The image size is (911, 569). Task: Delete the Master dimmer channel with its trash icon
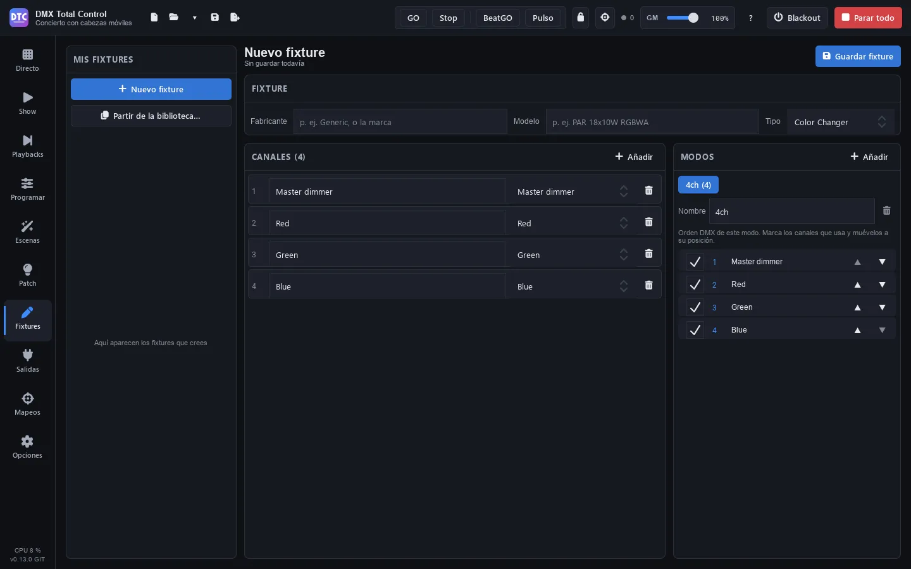(x=648, y=190)
